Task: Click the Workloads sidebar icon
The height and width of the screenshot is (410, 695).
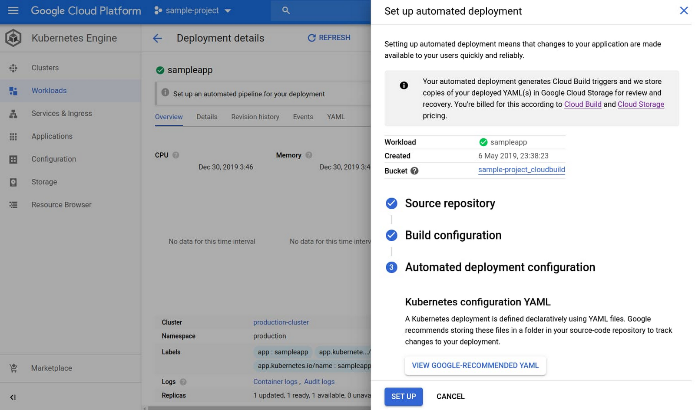Action: [x=13, y=91]
